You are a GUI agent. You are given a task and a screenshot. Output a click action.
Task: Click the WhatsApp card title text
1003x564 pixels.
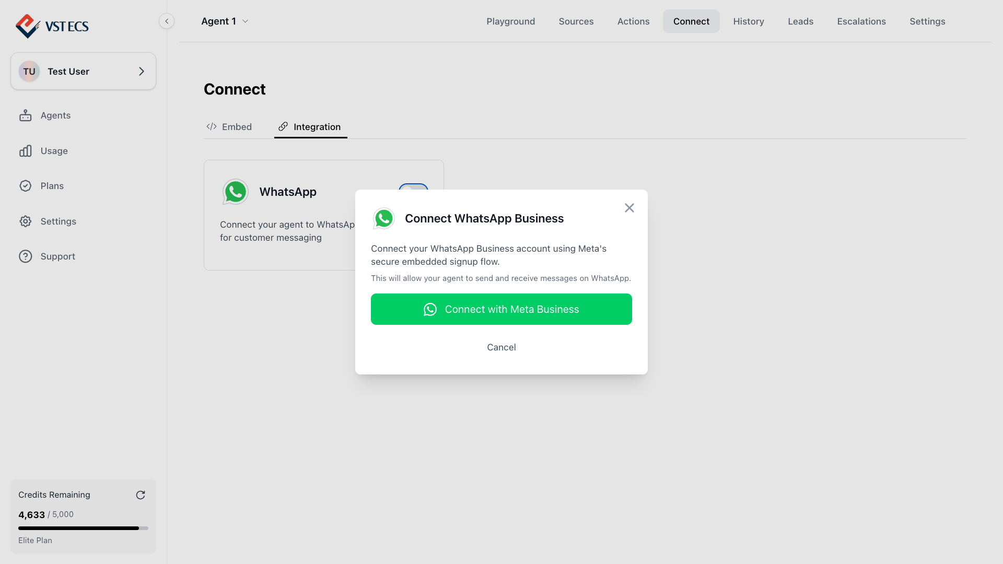(x=288, y=192)
